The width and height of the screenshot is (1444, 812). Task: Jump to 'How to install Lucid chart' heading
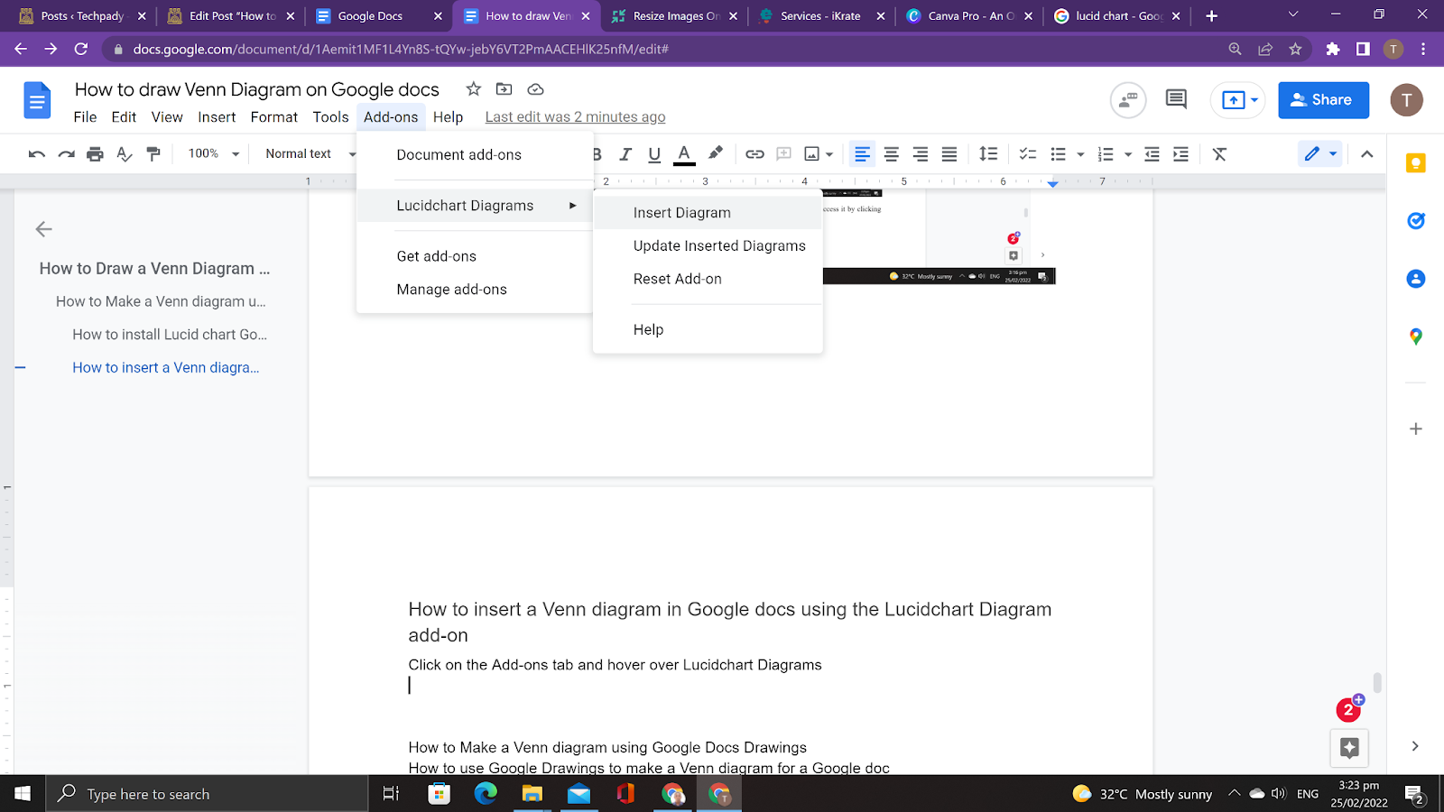click(170, 335)
